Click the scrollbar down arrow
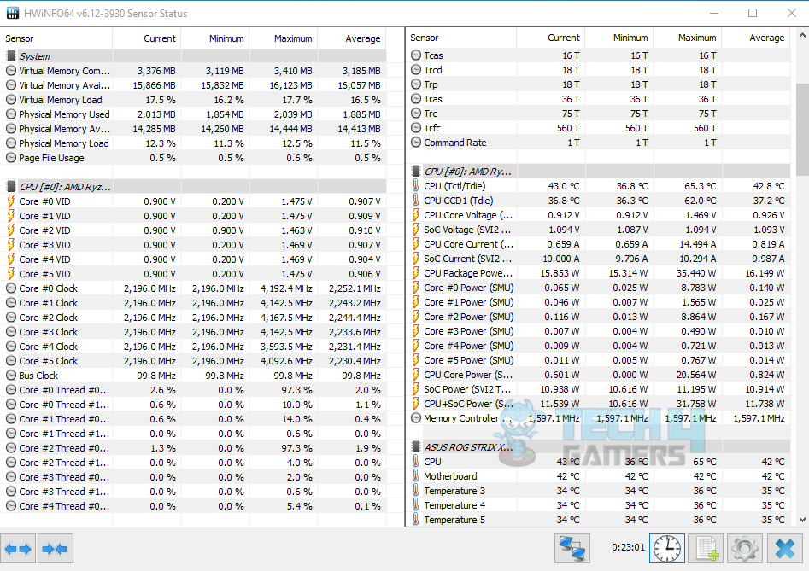809x571 pixels. pos(802,520)
